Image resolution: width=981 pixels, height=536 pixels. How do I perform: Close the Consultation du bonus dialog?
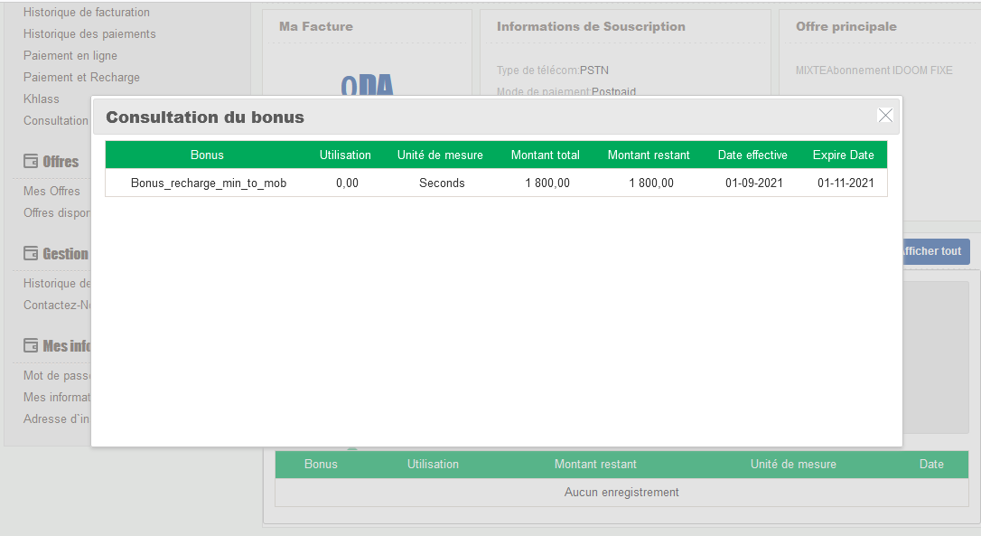coord(885,115)
